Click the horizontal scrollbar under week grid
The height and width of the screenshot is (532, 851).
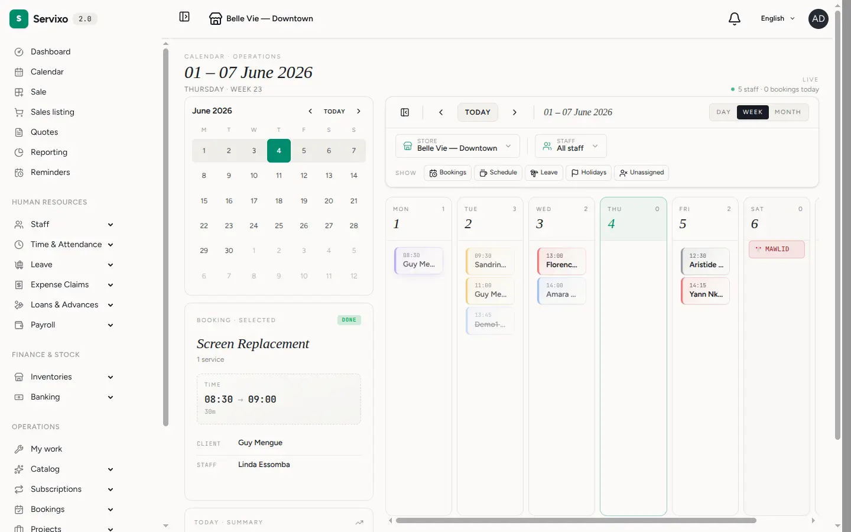576,521
